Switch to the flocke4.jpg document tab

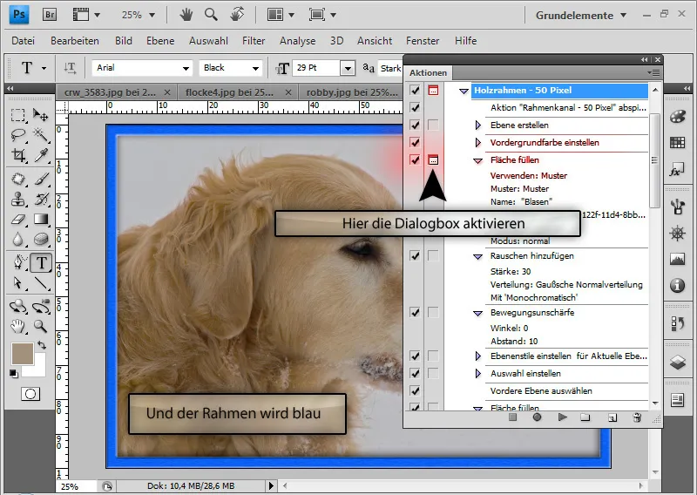coord(238,92)
